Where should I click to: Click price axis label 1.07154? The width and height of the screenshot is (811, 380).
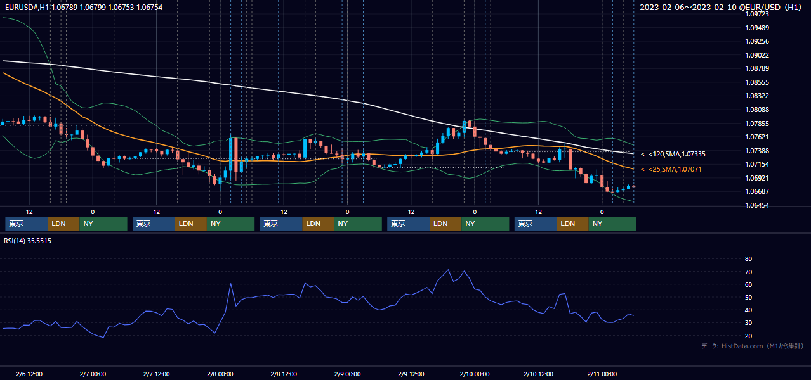757,164
